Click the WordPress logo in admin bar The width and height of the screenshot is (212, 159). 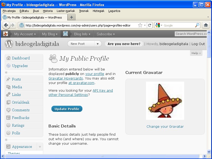tap(65, 34)
